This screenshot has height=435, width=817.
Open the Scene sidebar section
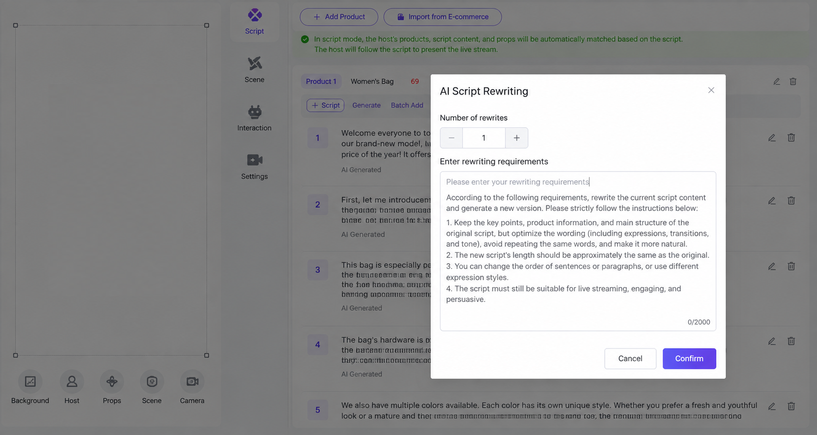click(254, 70)
